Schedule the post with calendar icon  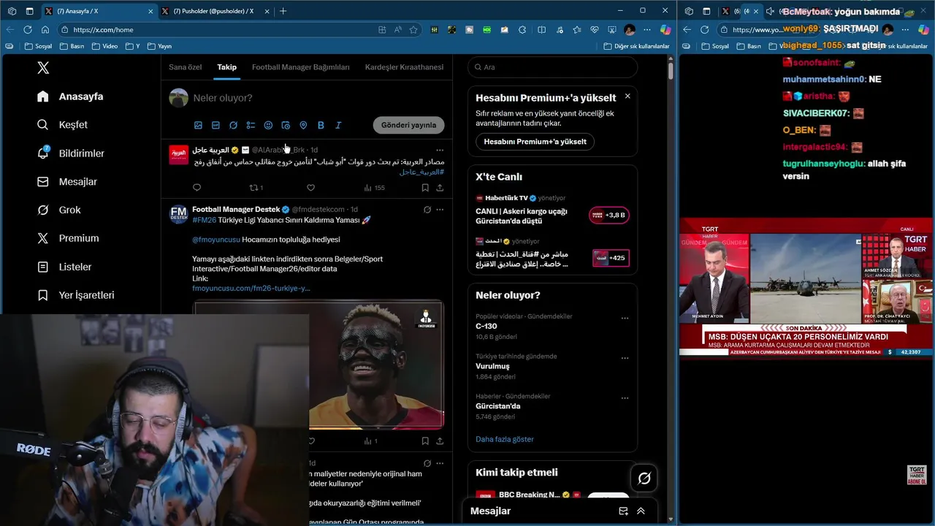click(286, 126)
